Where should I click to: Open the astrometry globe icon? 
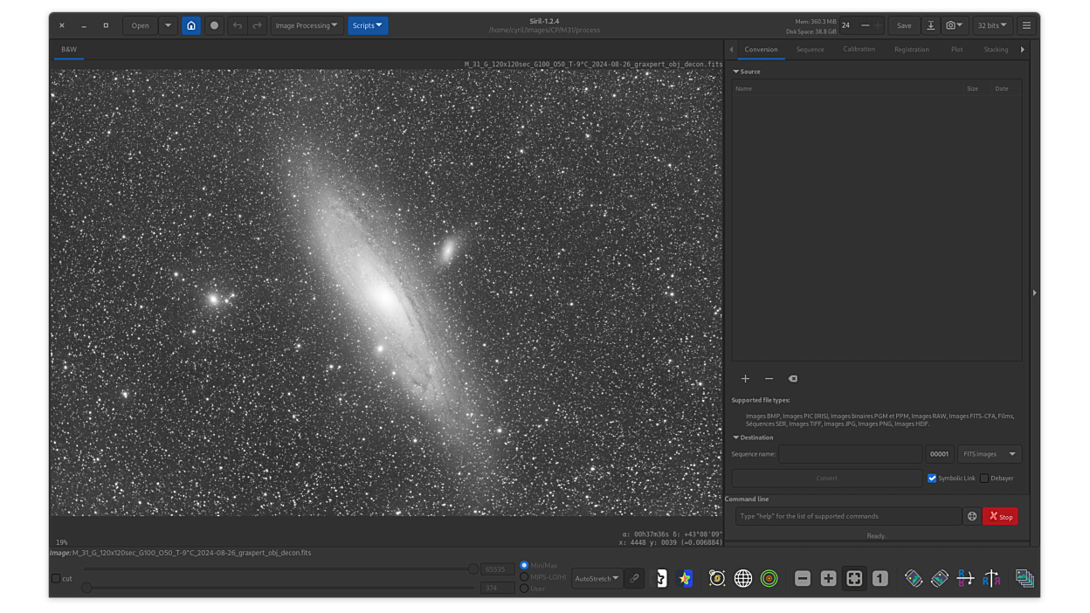click(x=743, y=578)
